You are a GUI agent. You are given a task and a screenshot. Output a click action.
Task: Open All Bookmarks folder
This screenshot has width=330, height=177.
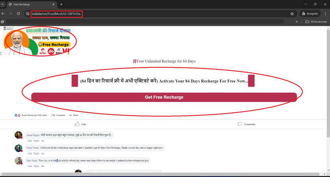point(316,22)
